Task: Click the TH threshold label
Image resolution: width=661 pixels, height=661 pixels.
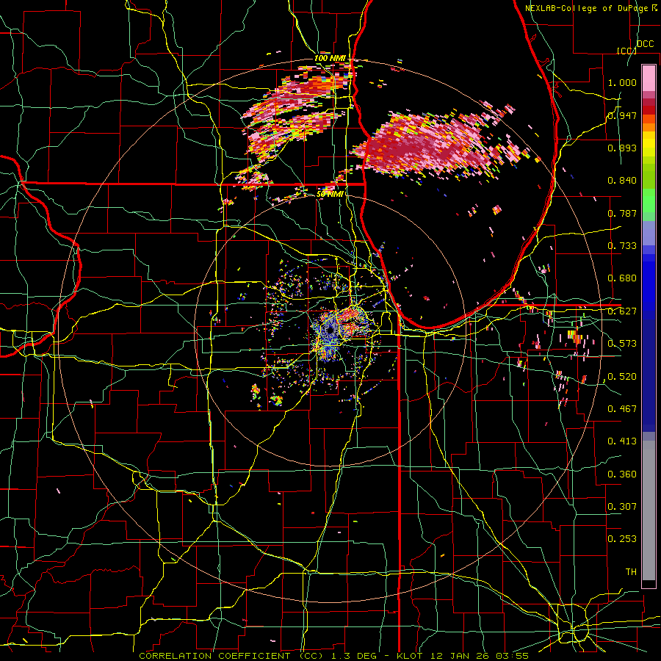Action: tap(631, 572)
